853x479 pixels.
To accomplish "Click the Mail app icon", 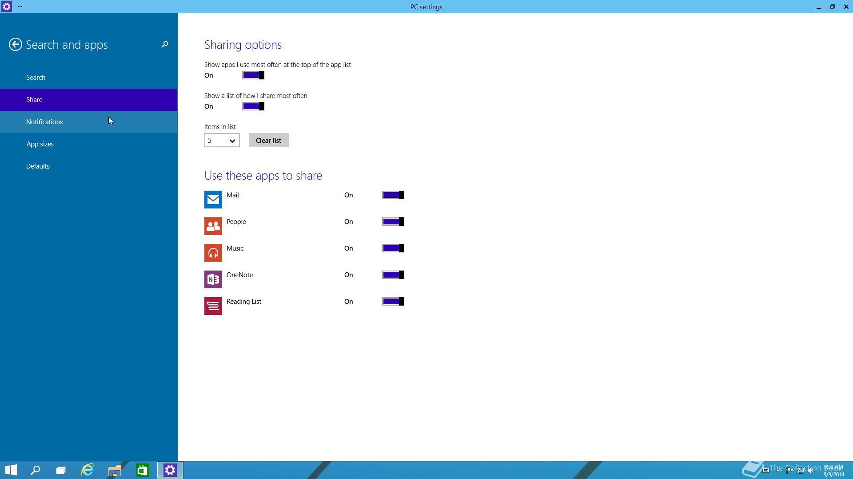I will tap(213, 200).
